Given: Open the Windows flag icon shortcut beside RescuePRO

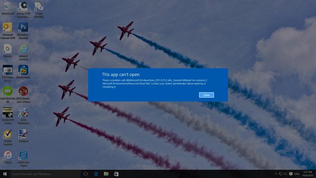Looking at the screenshot, I should tap(23, 116).
